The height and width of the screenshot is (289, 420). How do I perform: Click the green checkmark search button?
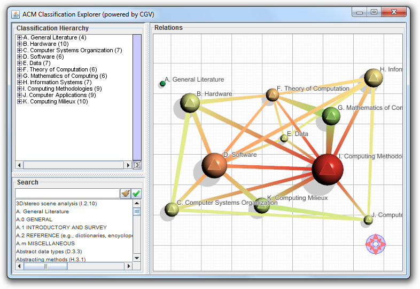click(x=136, y=193)
